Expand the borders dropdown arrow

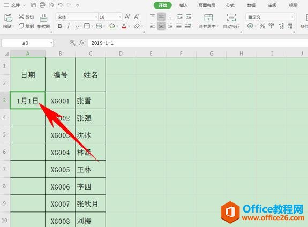click(x=92, y=26)
